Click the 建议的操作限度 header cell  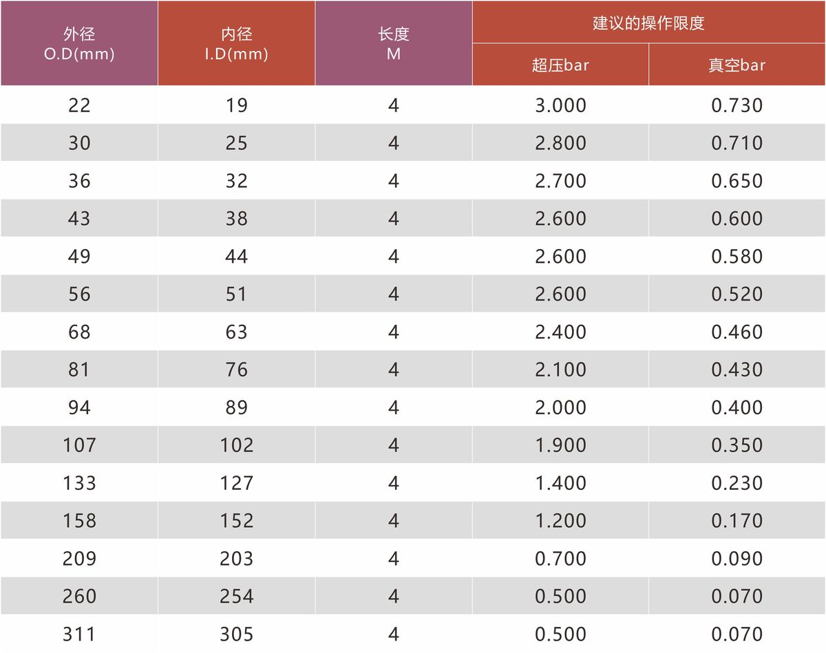(x=648, y=23)
